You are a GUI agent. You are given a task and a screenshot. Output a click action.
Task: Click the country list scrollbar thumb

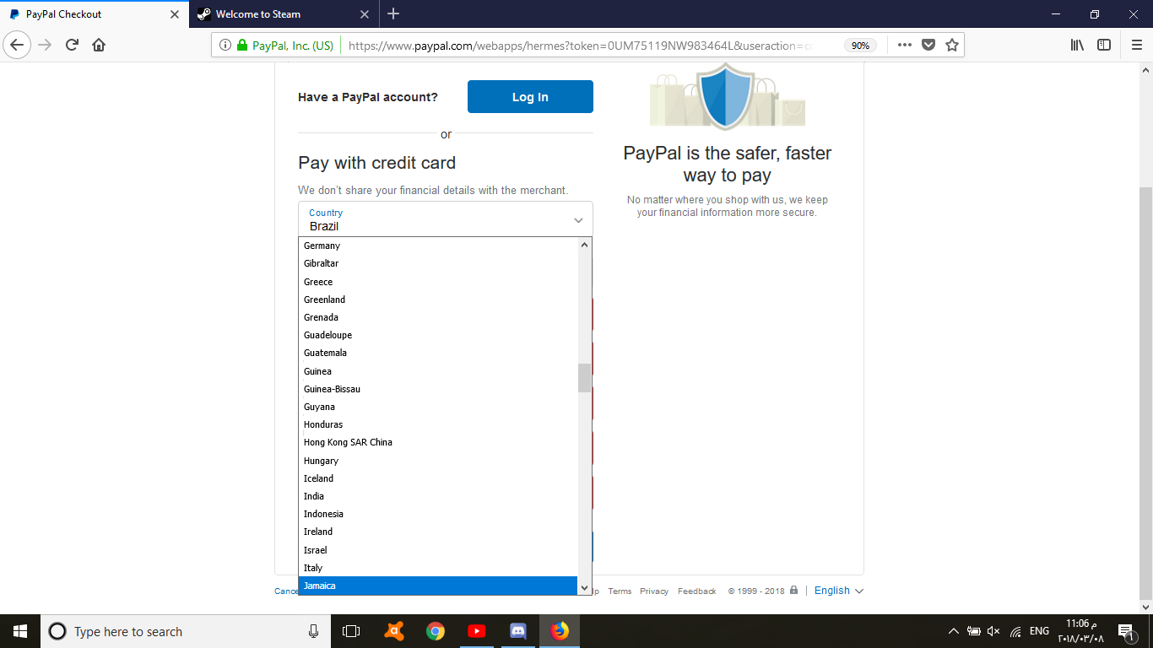(584, 378)
